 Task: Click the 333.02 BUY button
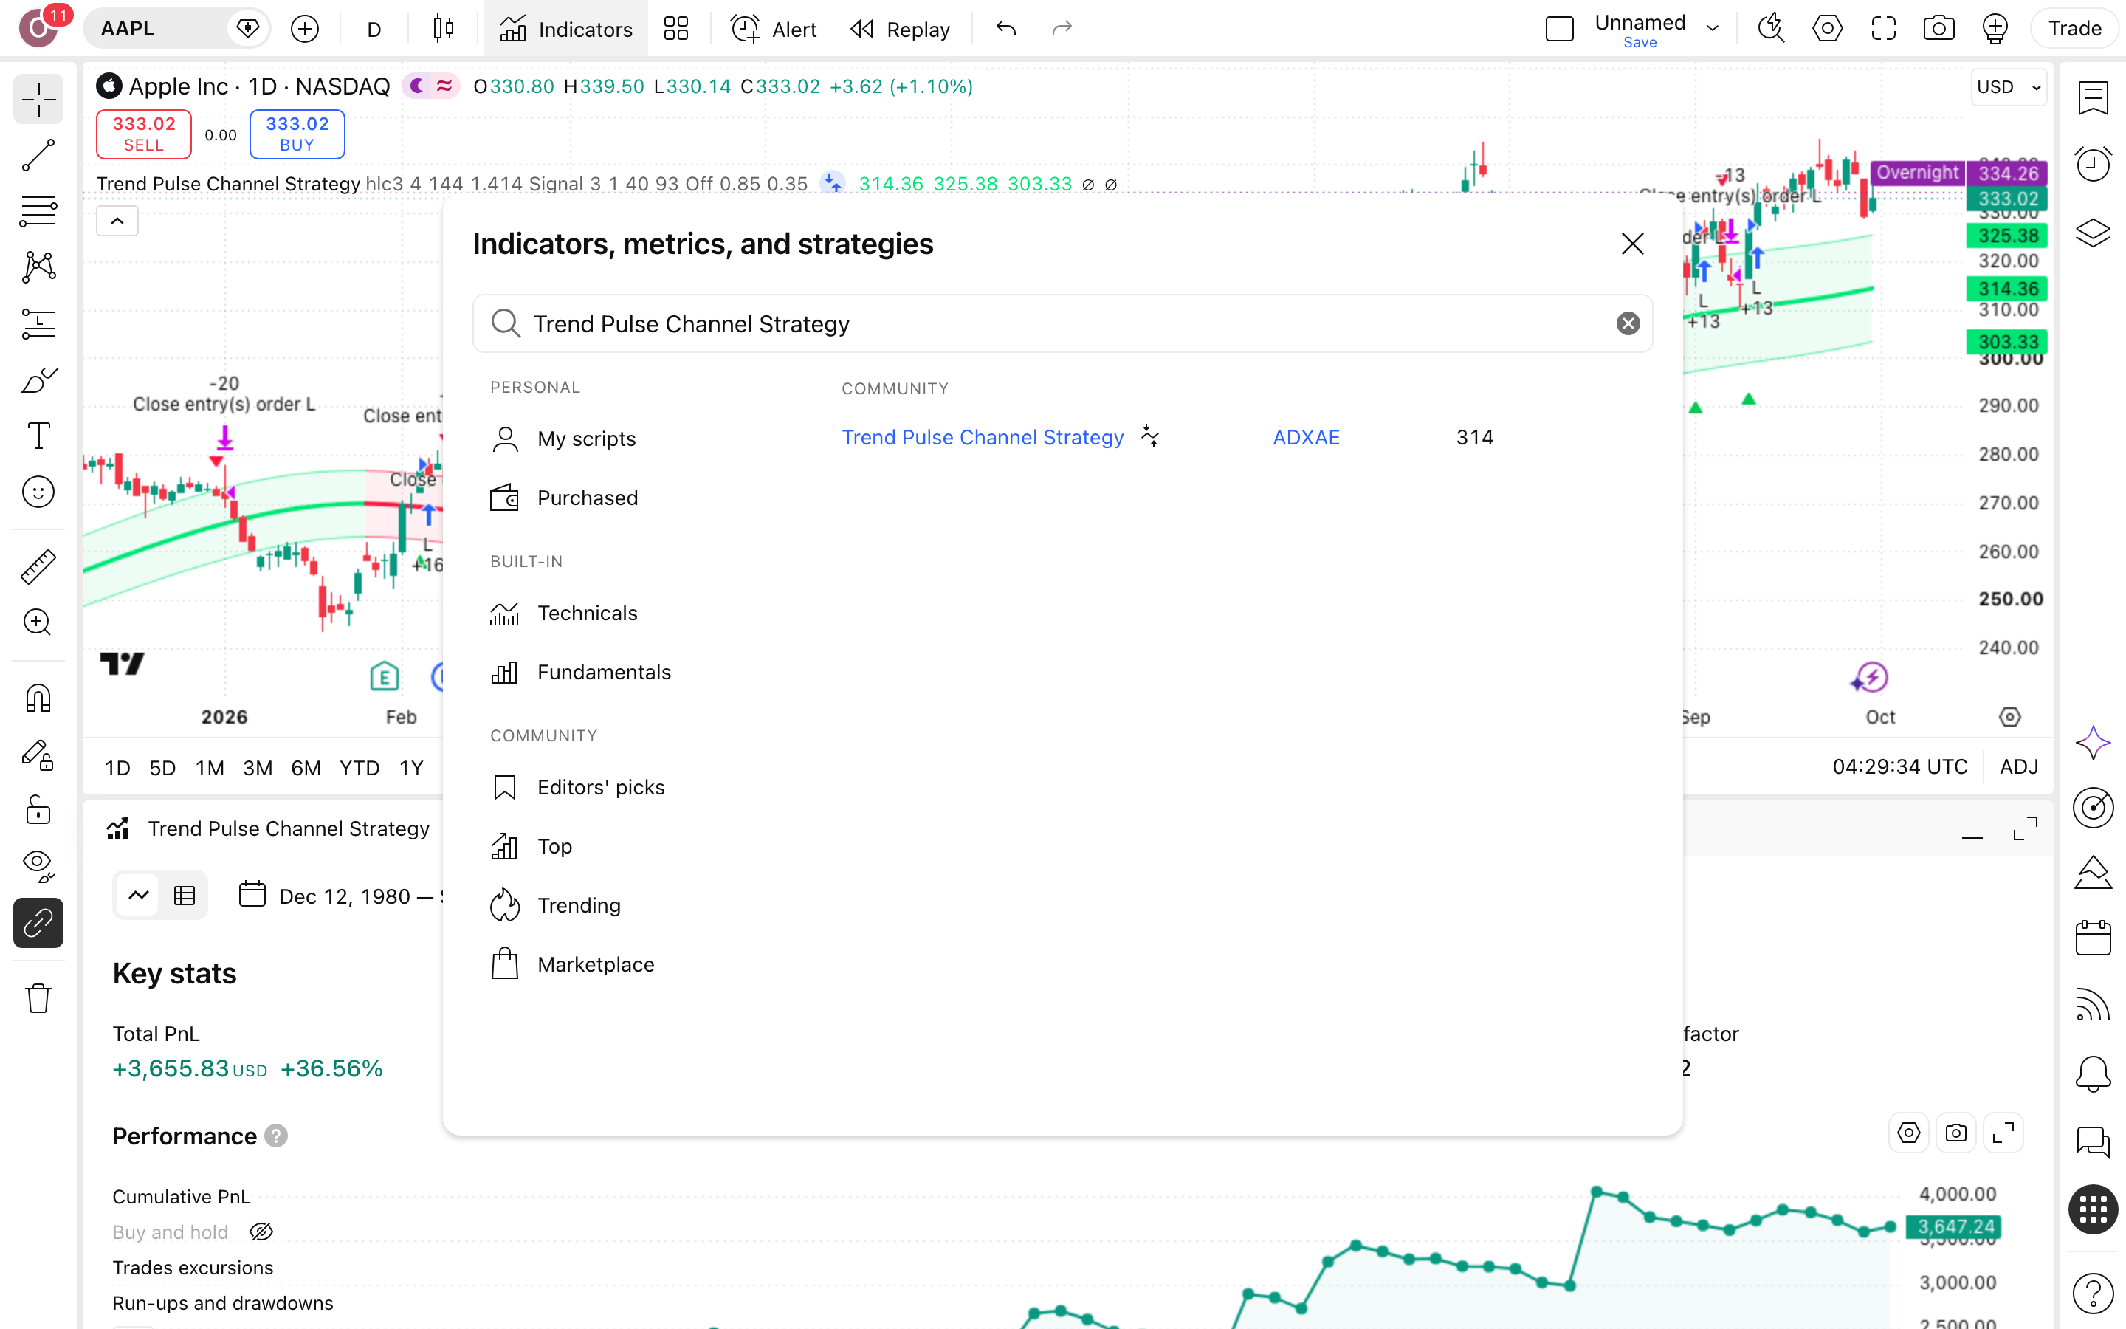(297, 134)
